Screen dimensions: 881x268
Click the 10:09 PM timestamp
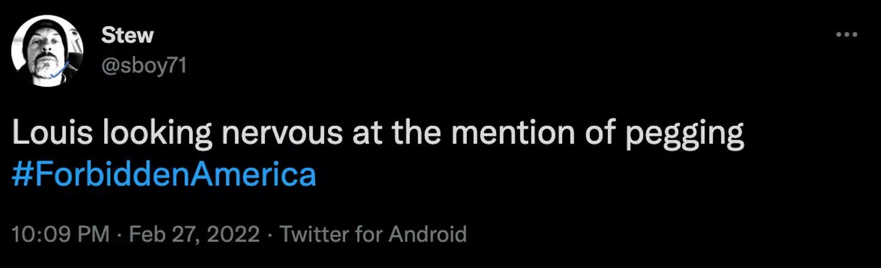pyautogui.click(x=61, y=234)
